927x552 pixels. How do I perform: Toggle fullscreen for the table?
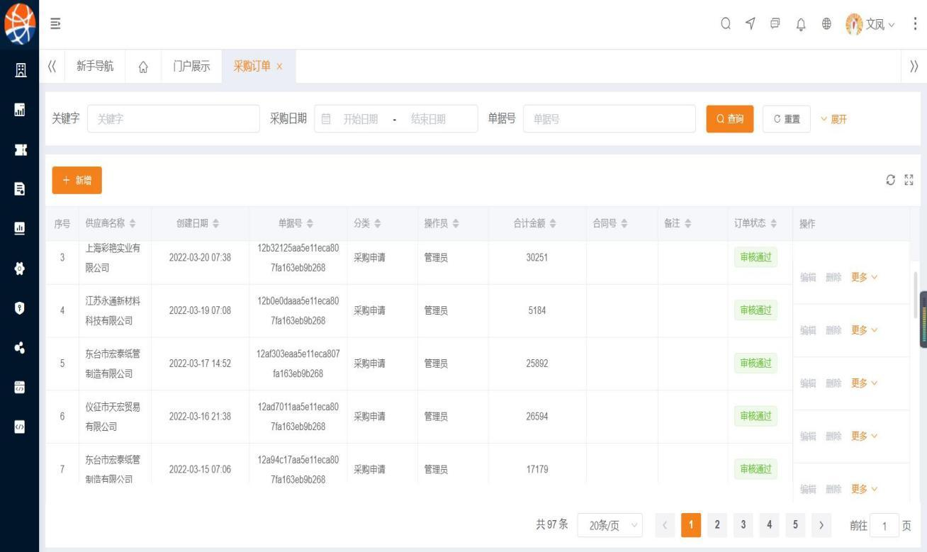tap(909, 181)
